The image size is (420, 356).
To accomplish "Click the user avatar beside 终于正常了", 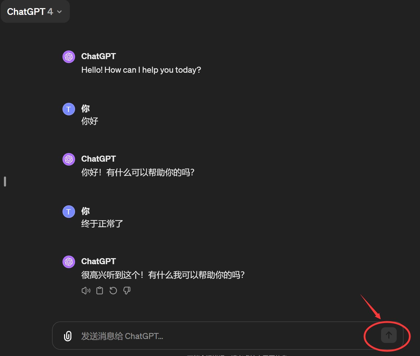I will pos(69,212).
